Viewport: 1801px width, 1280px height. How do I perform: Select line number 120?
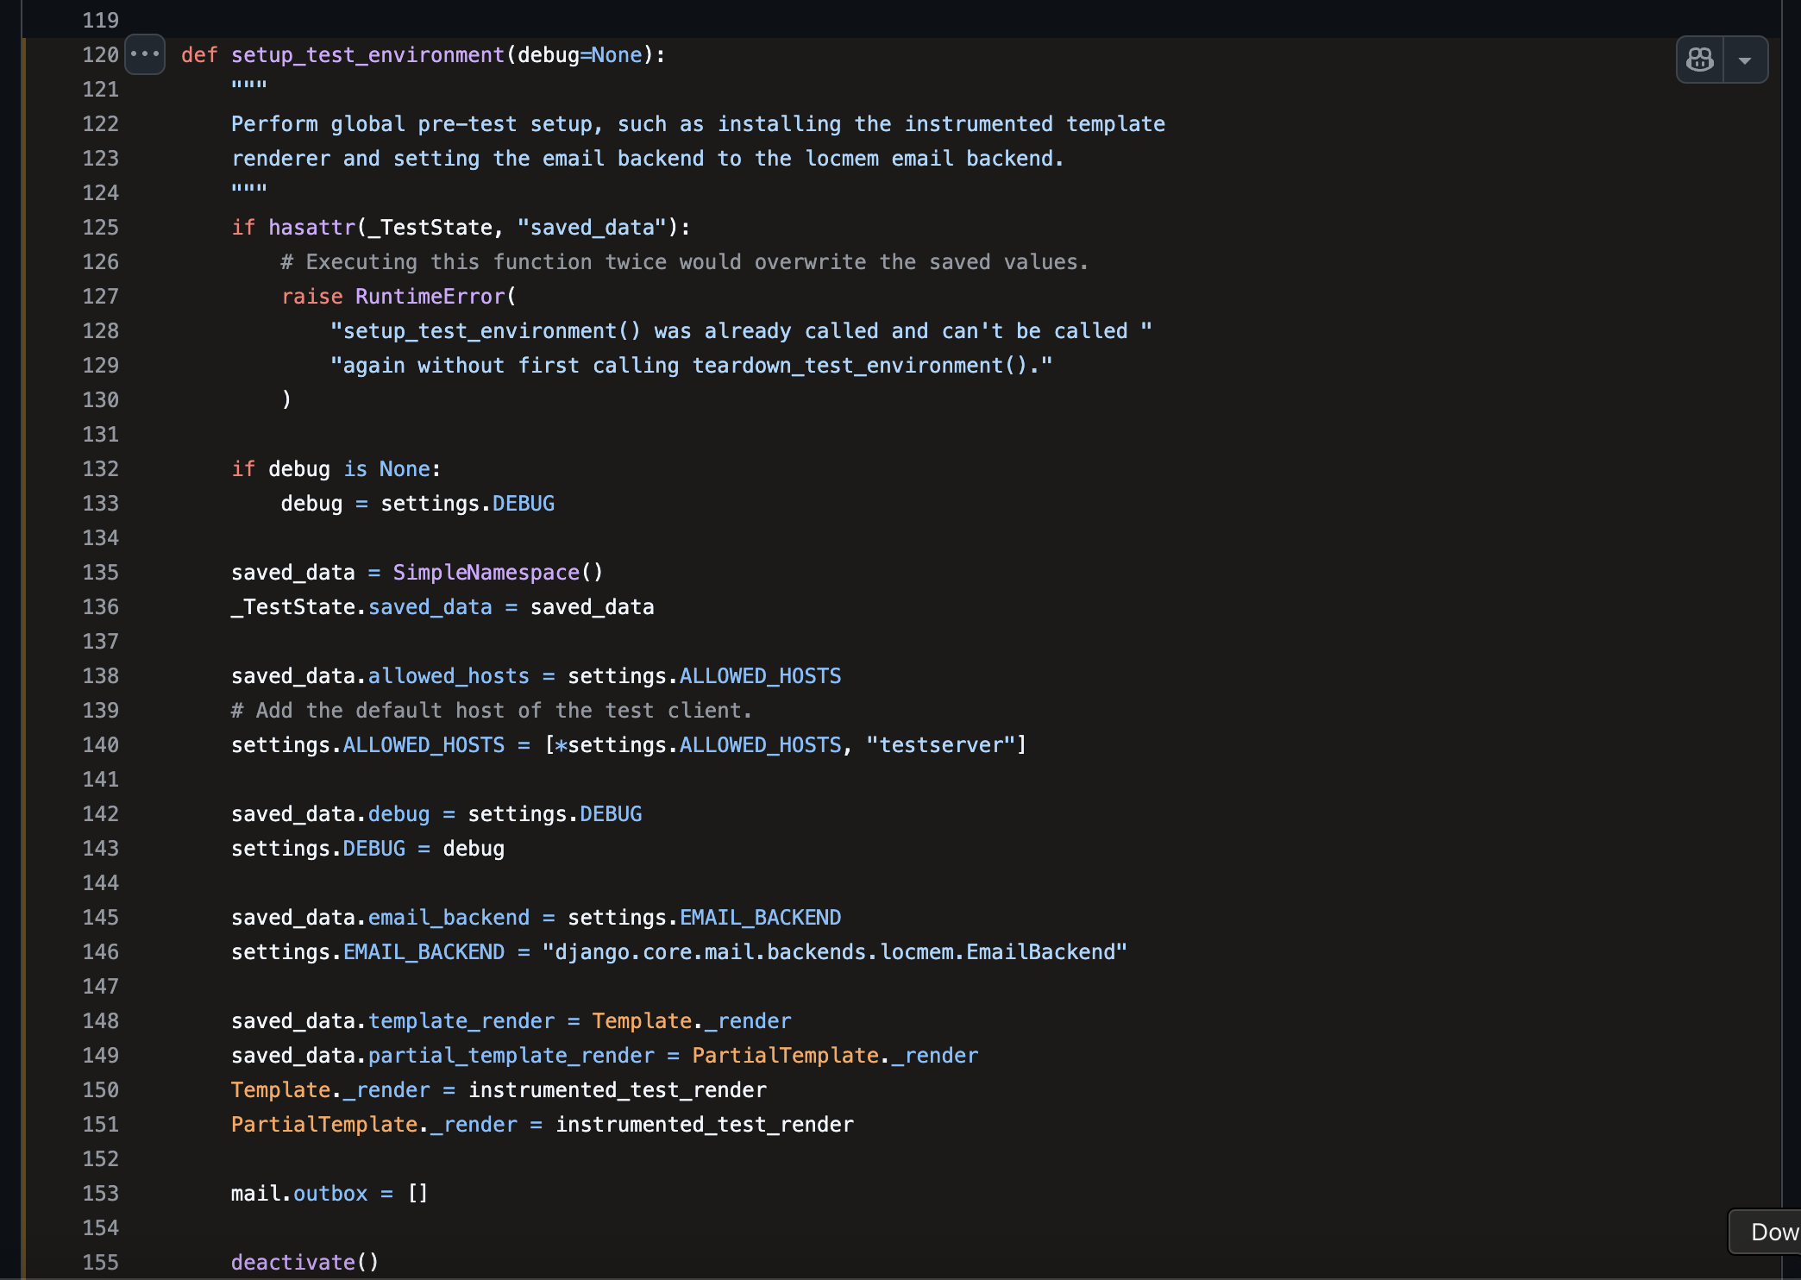click(99, 54)
